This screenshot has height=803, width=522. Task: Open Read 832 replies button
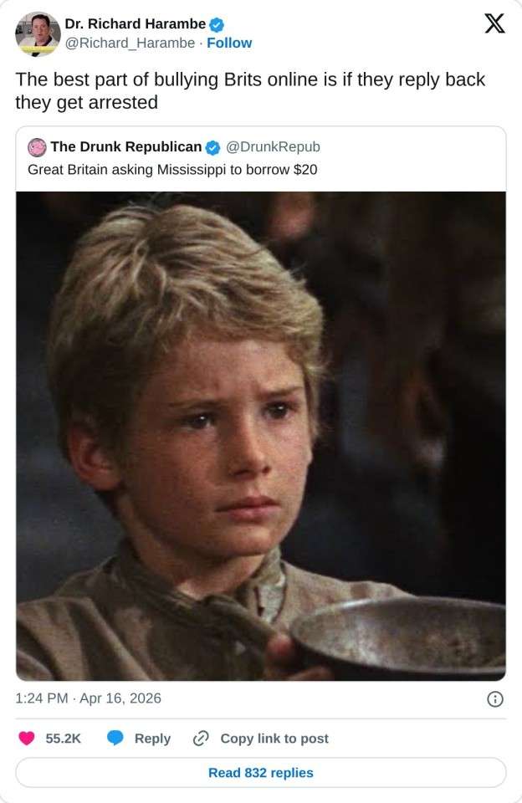(261, 772)
